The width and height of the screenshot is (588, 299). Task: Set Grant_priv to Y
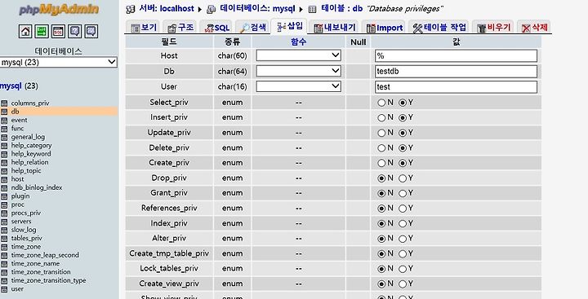click(403, 193)
